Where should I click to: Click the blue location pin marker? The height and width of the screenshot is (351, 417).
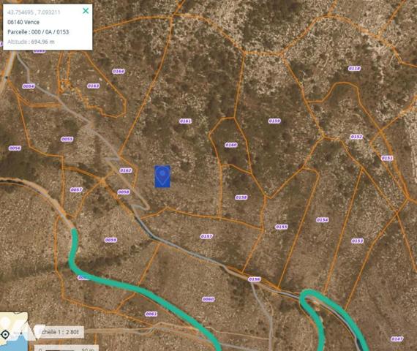click(x=162, y=176)
